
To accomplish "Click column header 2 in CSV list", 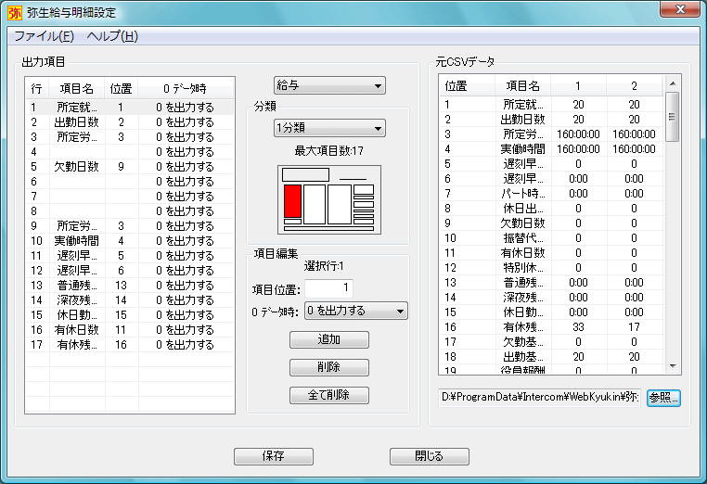I will (x=634, y=85).
